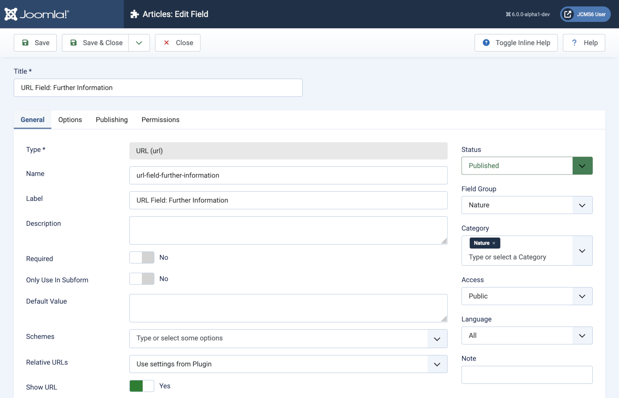Image resolution: width=619 pixels, height=398 pixels.
Task: Click the Edit Field icon in the header
Action: click(135, 14)
